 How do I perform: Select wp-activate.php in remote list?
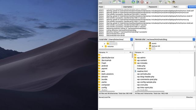click(x=144, y=74)
